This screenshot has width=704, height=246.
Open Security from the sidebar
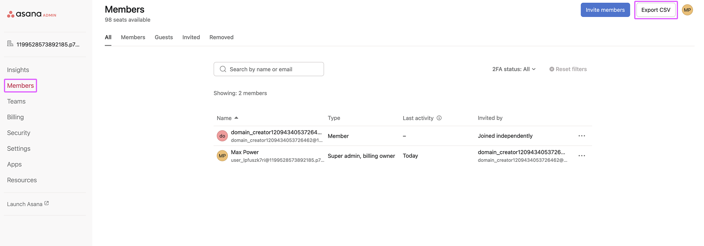click(19, 133)
